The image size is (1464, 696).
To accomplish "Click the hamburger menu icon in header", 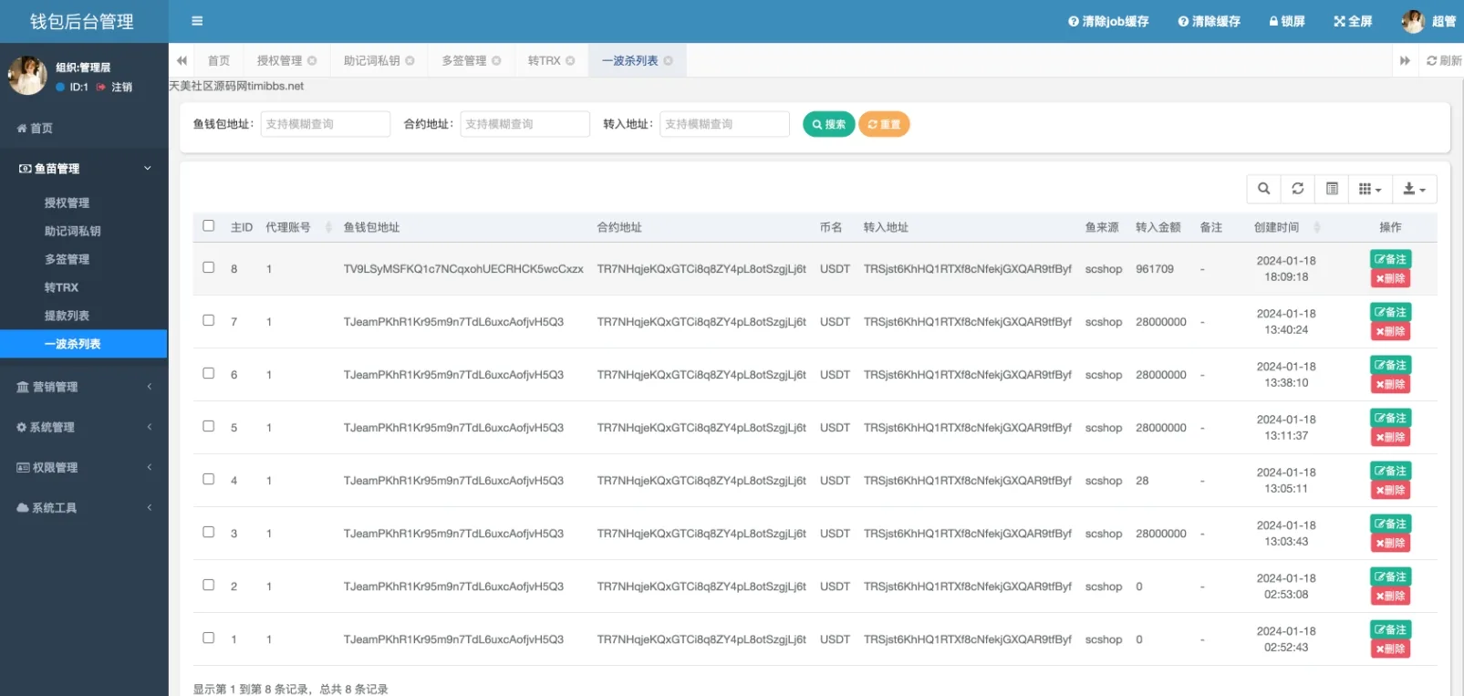I will [197, 21].
